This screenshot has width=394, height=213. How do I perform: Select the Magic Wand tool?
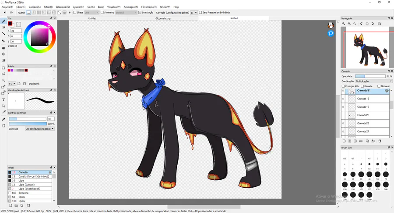(x=4, y=80)
